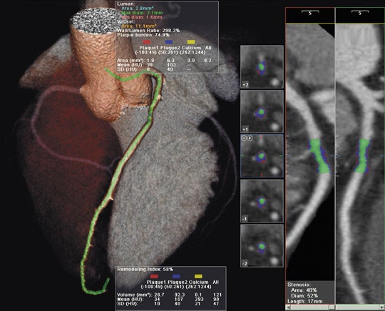Screen dimensions: 385x311
Task: Select the +1 cross-section thumbnail
Action: pyautogui.click(x=262, y=111)
